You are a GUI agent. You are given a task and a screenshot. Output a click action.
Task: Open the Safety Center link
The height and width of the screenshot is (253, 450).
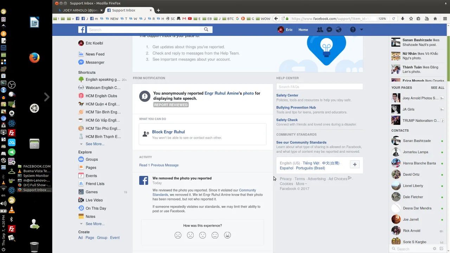tap(287, 95)
